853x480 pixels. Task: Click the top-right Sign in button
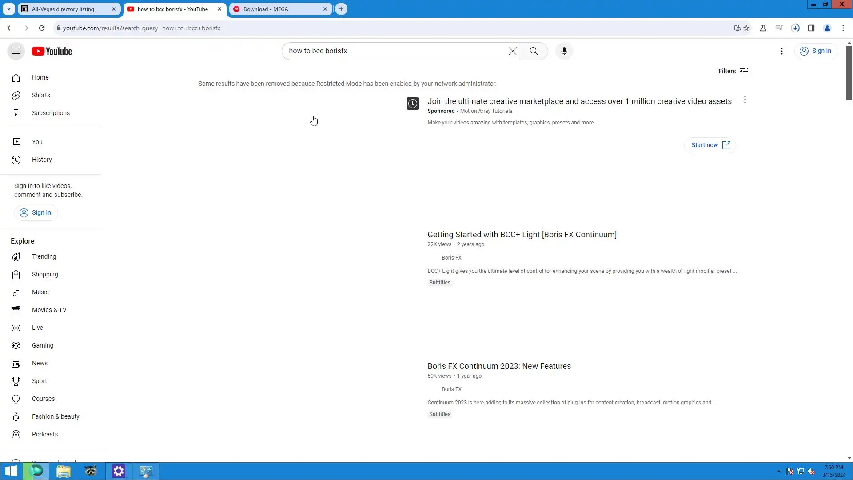click(816, 51)
